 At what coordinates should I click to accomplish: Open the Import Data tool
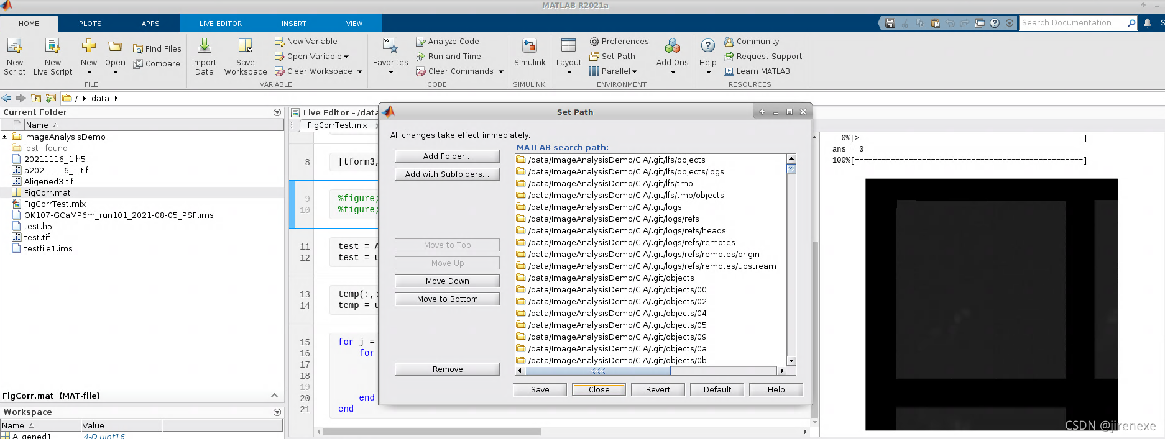[x=204, y=46]
